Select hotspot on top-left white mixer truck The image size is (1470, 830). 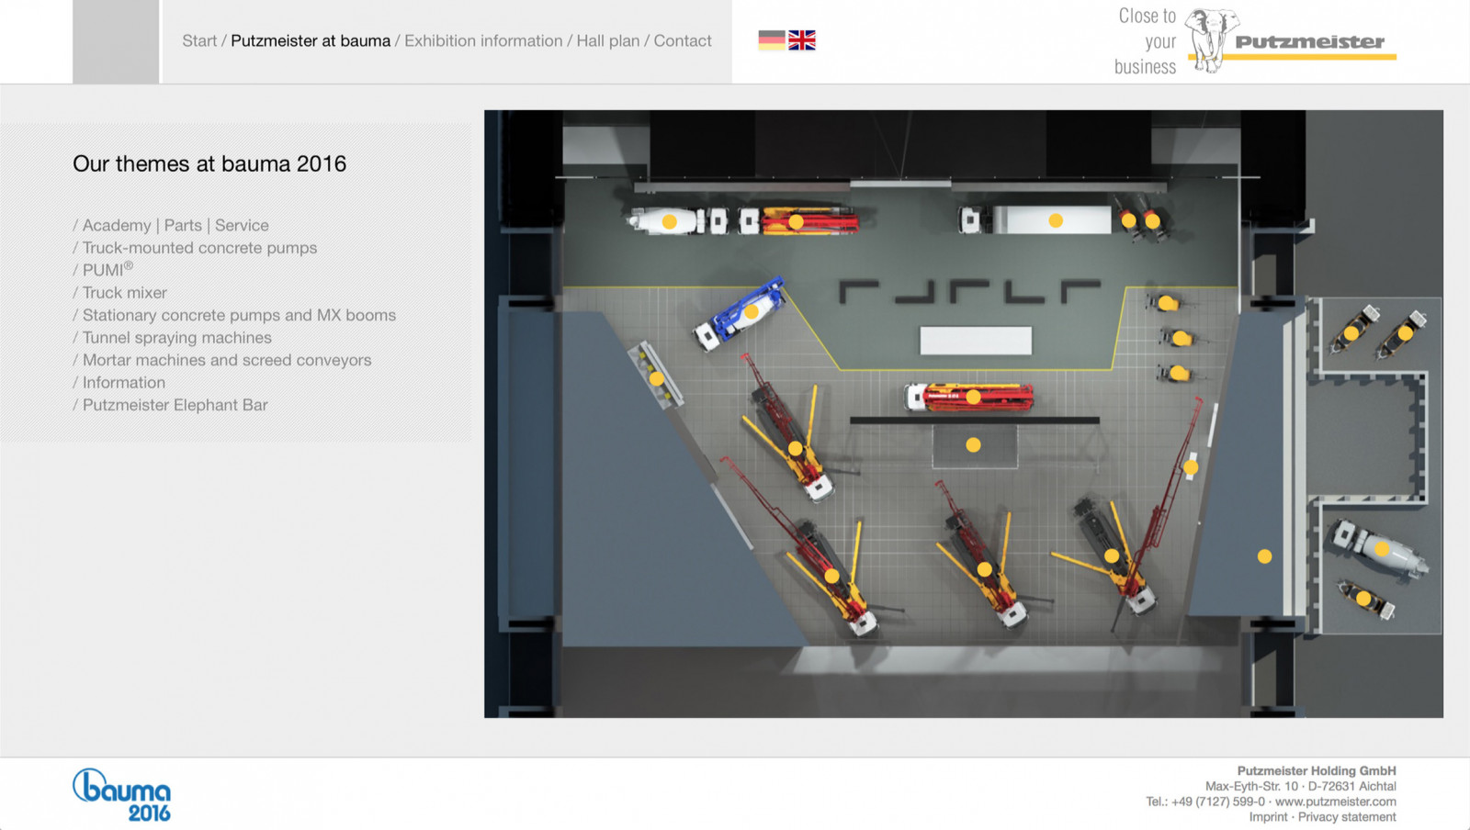[x=670, y=221]
